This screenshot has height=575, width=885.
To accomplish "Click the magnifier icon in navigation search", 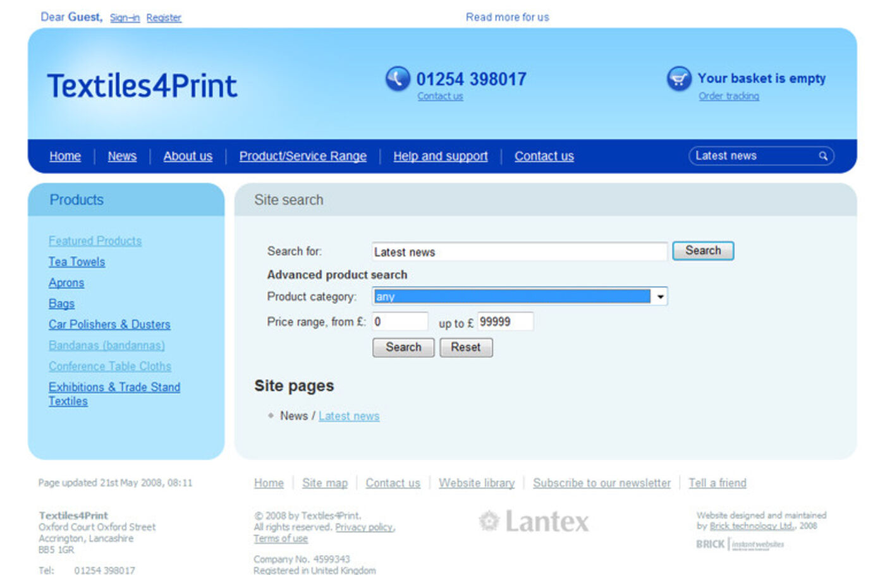I will click(x=823, y=156).
